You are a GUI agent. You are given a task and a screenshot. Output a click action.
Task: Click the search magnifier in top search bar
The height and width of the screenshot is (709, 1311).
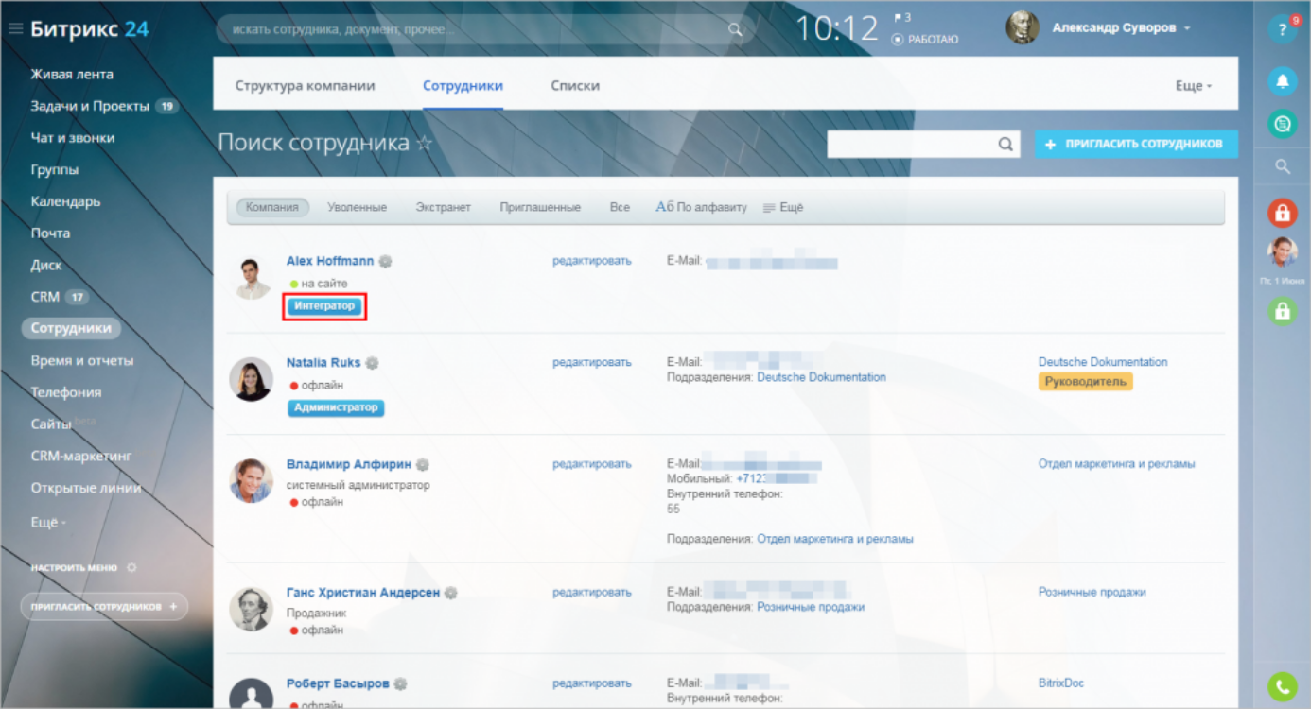click(735, 30)
